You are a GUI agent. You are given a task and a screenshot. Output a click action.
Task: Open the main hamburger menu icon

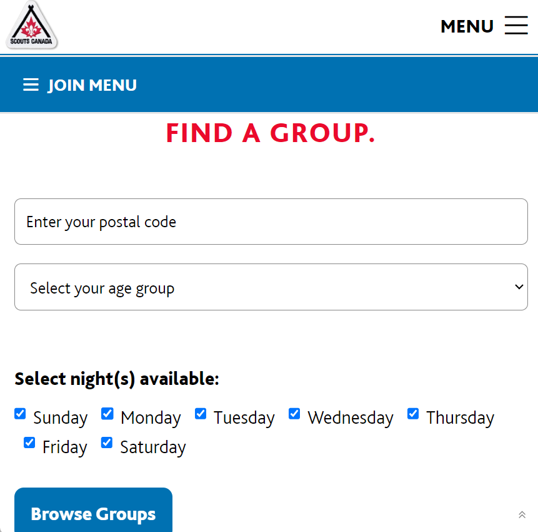click(x=516, y=26)
